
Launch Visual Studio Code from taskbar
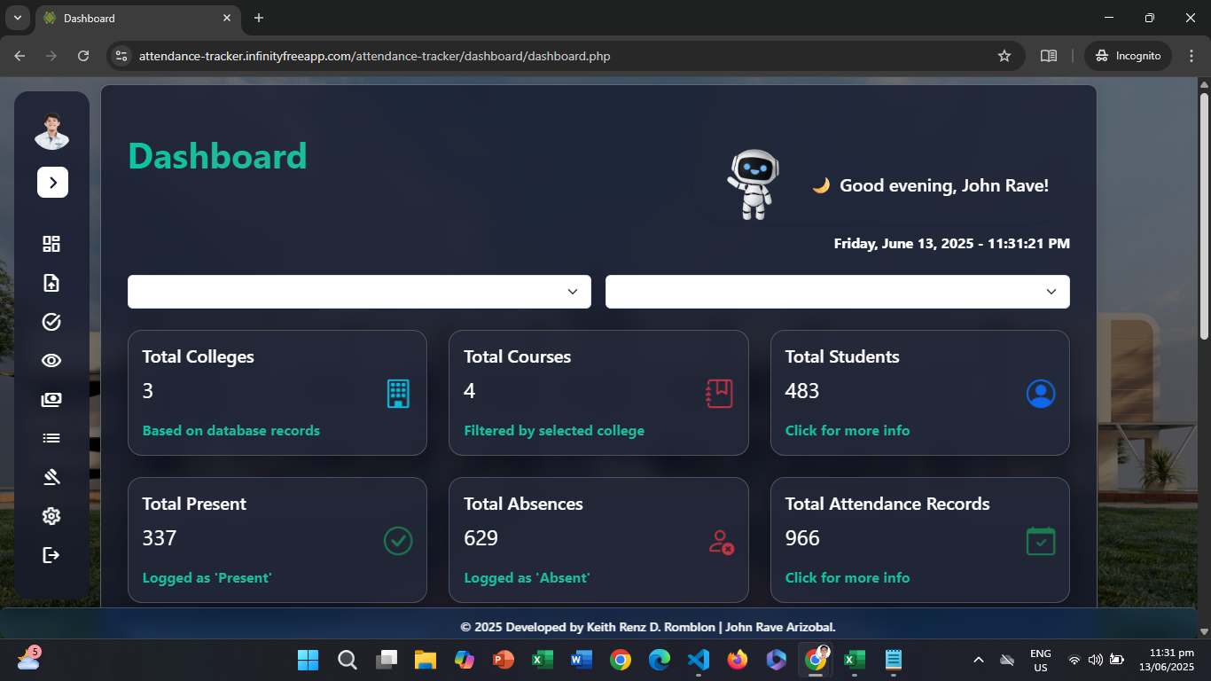[699, 660]
